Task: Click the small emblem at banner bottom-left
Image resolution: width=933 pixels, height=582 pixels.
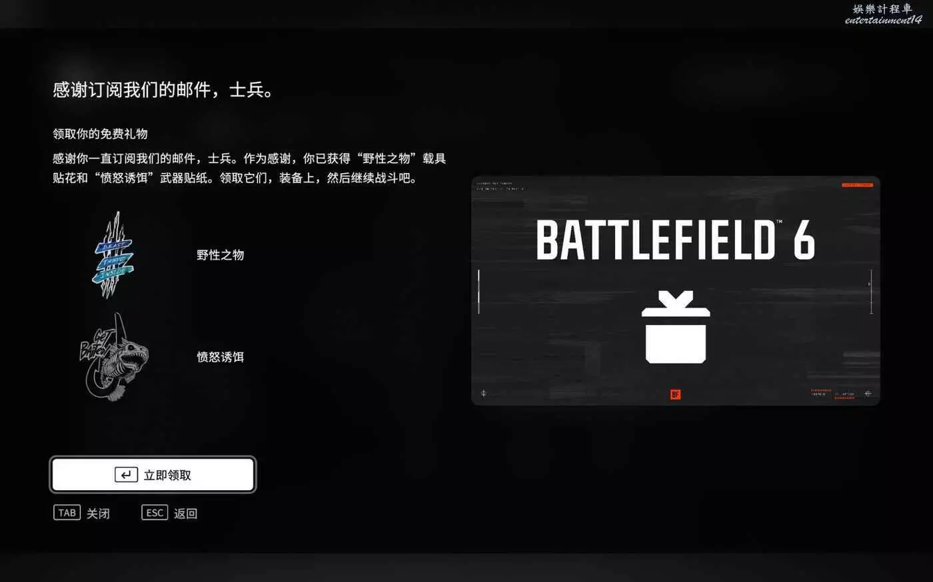Action: [483, 394]
